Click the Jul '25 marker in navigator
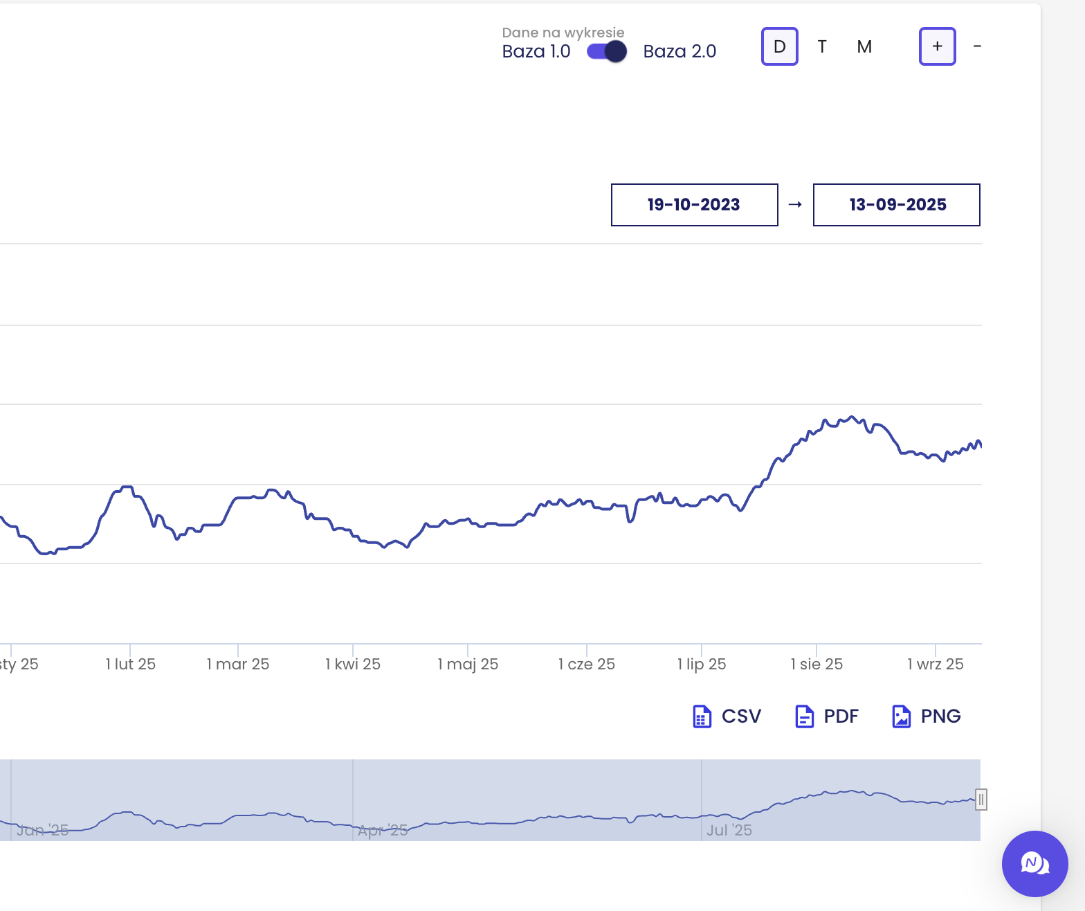1085x911 pixels. tap(729, 830)
